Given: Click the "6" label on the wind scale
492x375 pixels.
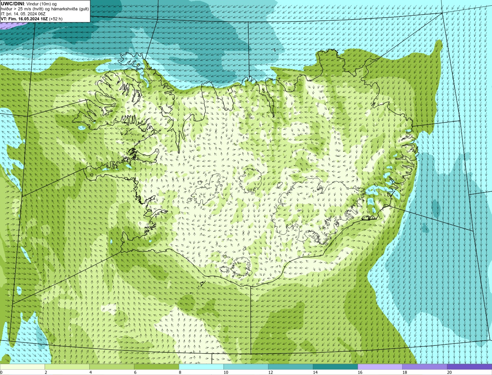Looking at the screenshot, I should point(135,372).
